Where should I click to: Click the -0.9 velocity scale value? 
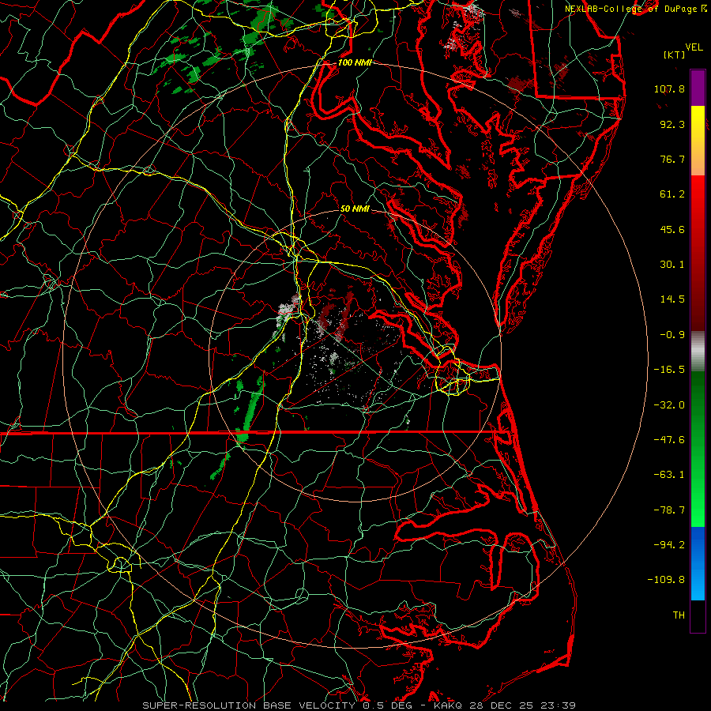[672, 335]
